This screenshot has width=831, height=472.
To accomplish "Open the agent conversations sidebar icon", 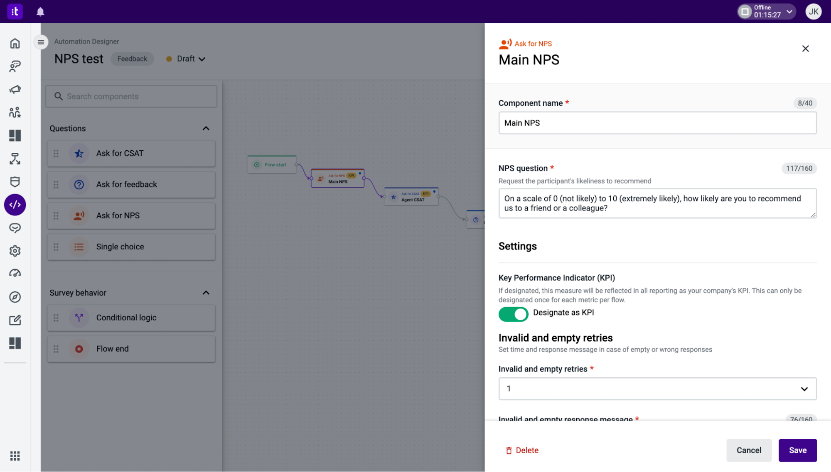I will [15, 66].
